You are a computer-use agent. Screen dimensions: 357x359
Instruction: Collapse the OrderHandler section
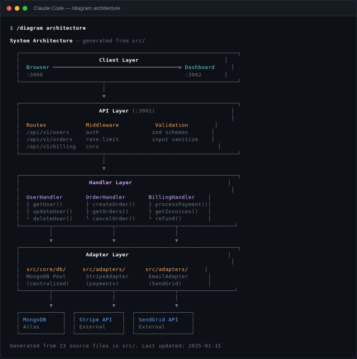106,197
